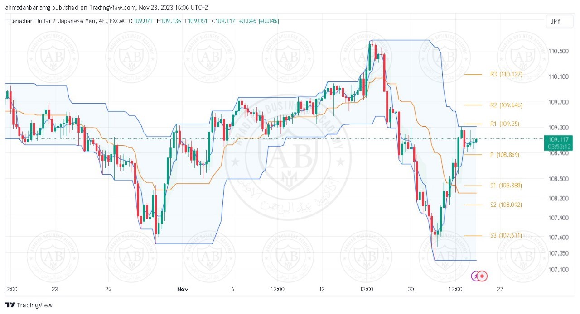Select the S2 (108.092) support label
The image size is (580, 314).
point(506,205)
